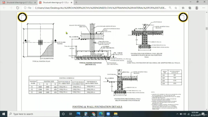Viewport: 208px width, 117px height.
Task: Click Microsoft Edge icon in taskbar
Action: tap(101, 114)
